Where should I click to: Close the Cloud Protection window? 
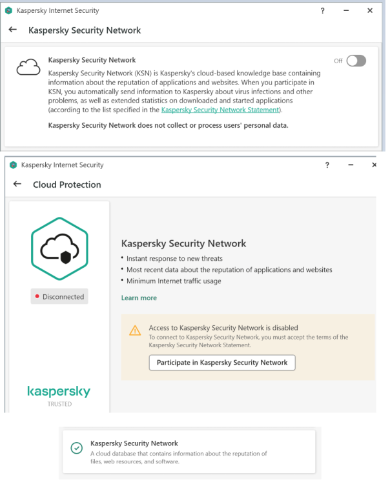pyautogui.click(x=375, y=165)
